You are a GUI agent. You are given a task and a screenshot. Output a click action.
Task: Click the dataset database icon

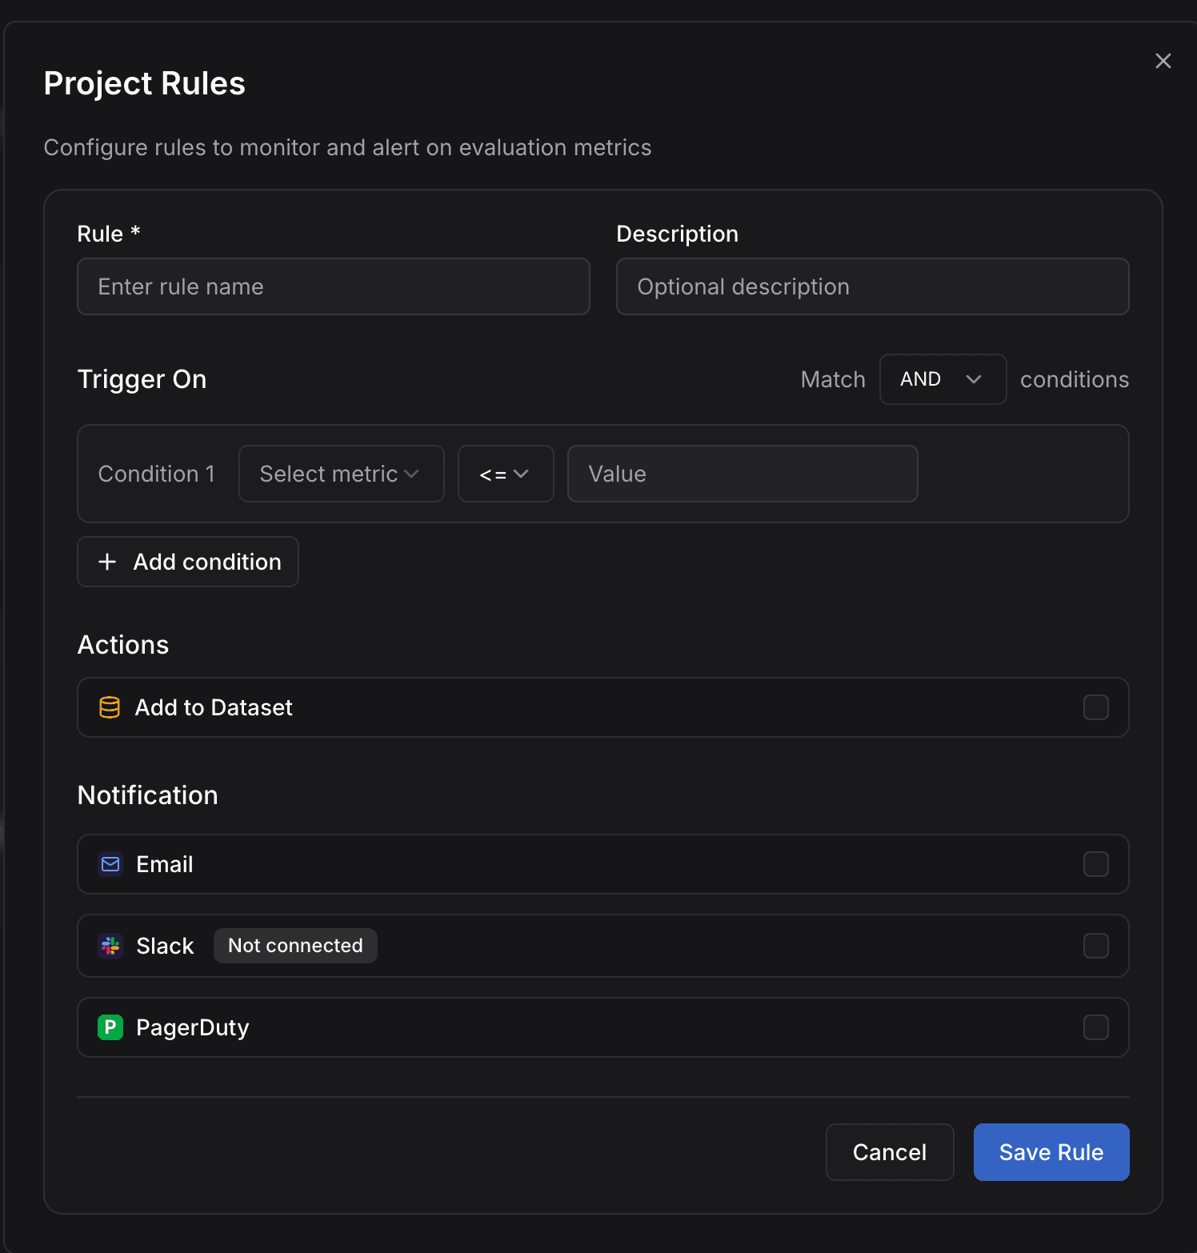click(110, 707)
